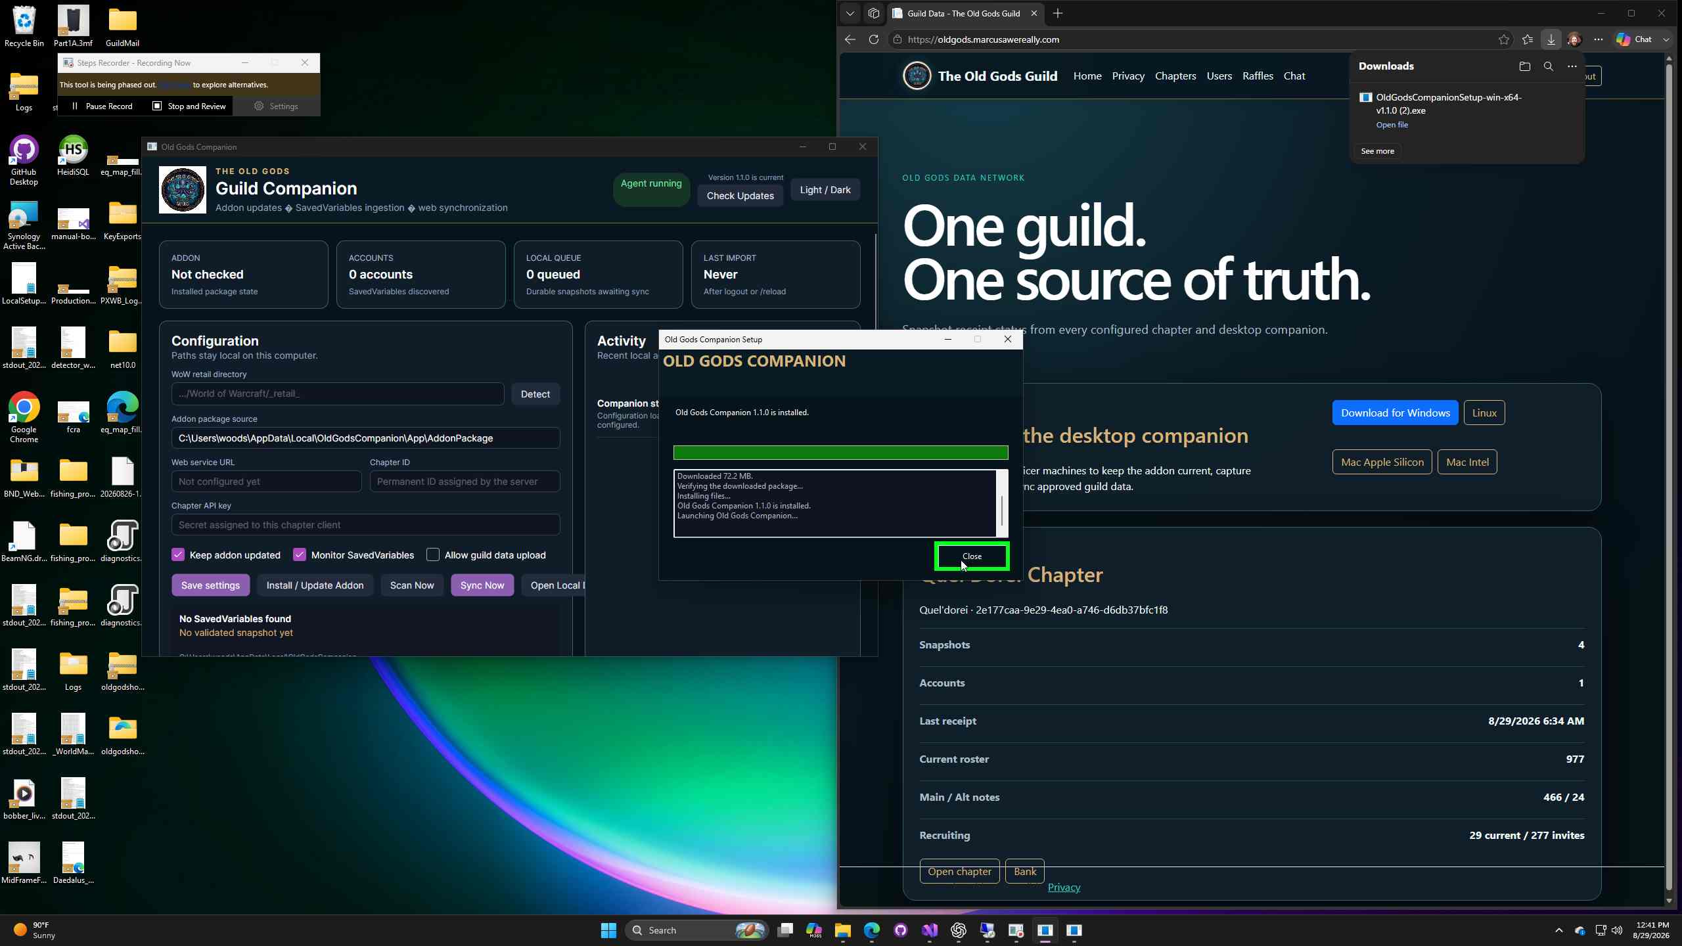Expand the browser tab search chevron
1682x946 pixels.
(850, 13)
